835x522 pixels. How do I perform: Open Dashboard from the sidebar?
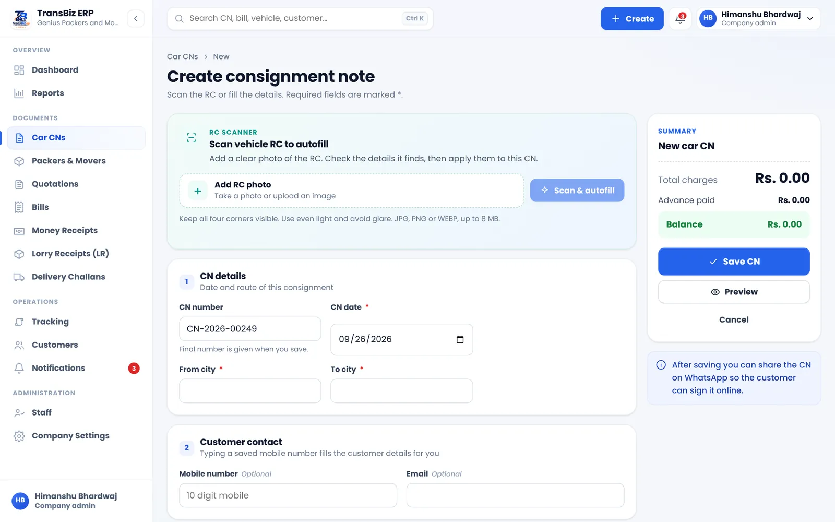[x=76, y=70]
